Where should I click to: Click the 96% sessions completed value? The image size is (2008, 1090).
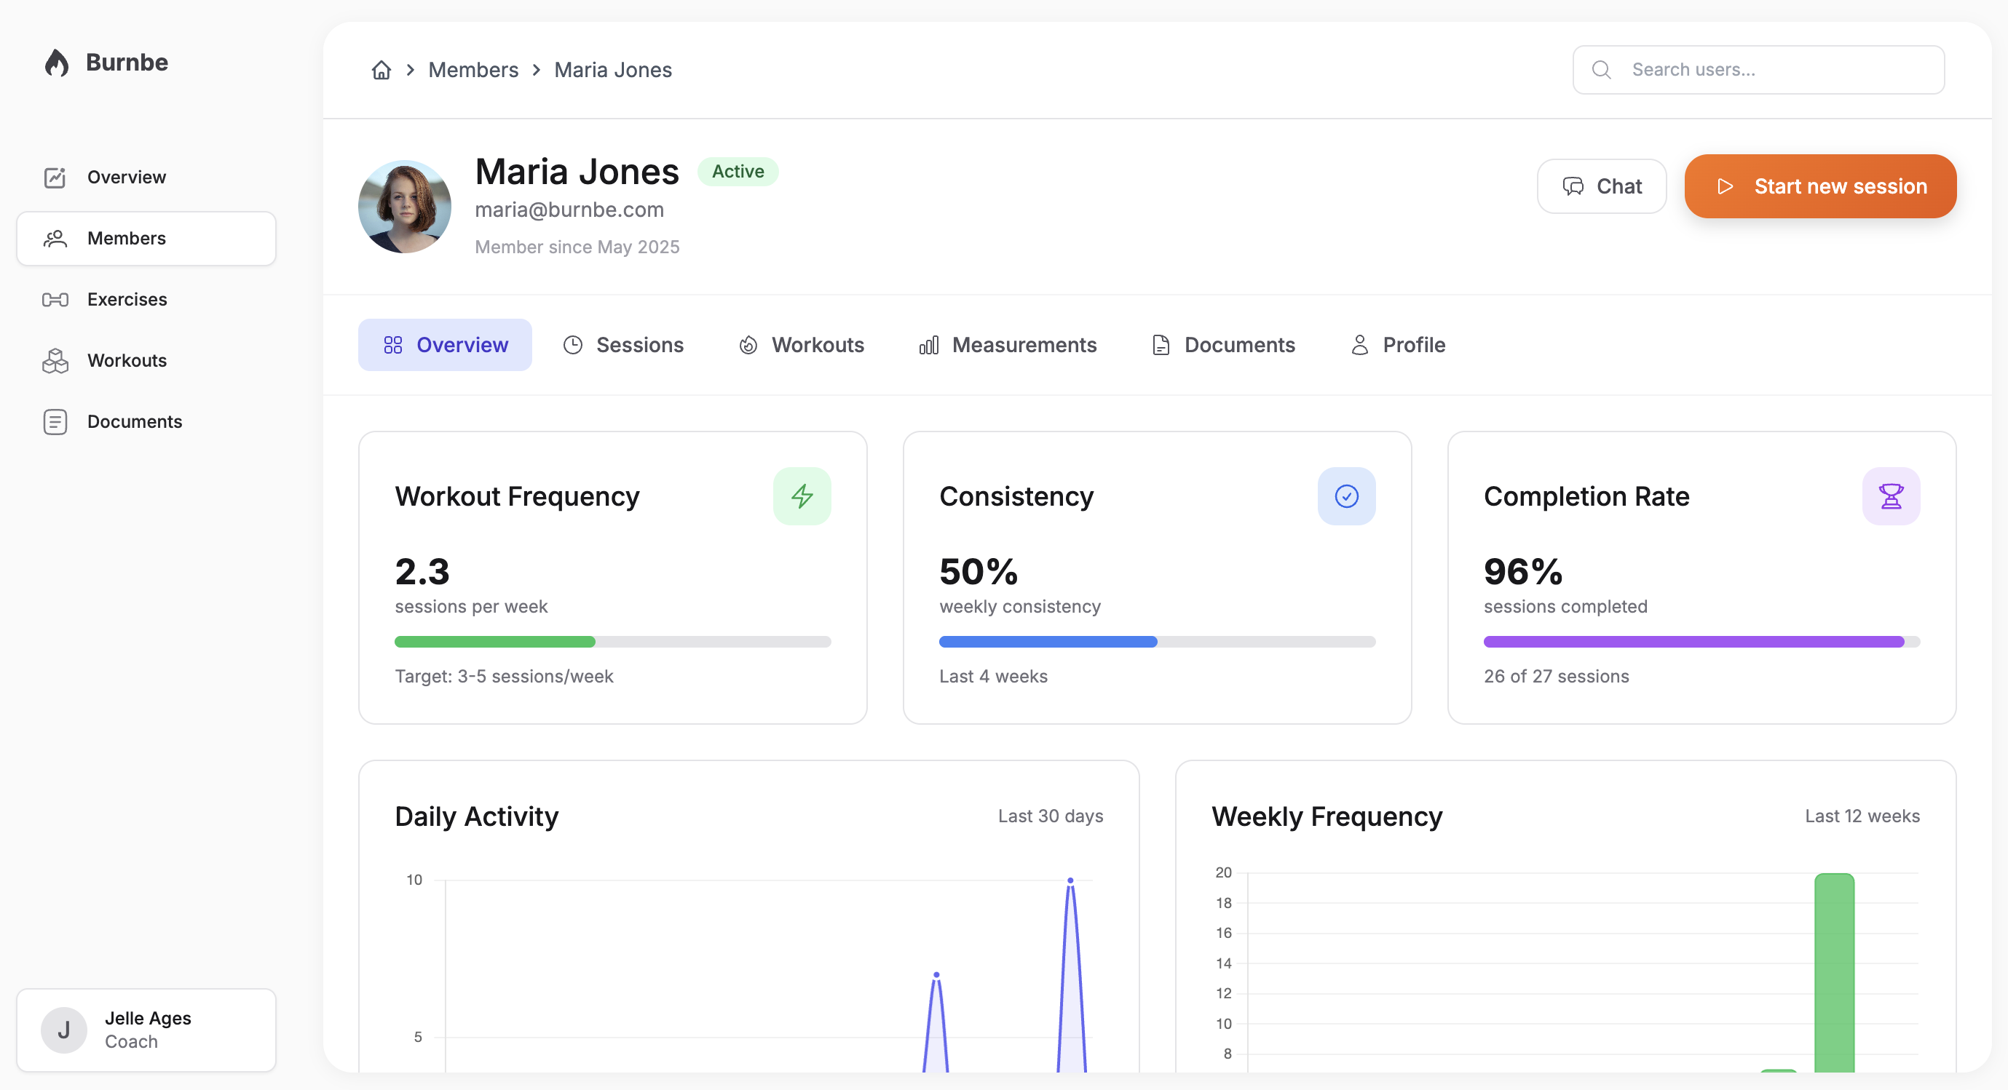coord(1522,572)
